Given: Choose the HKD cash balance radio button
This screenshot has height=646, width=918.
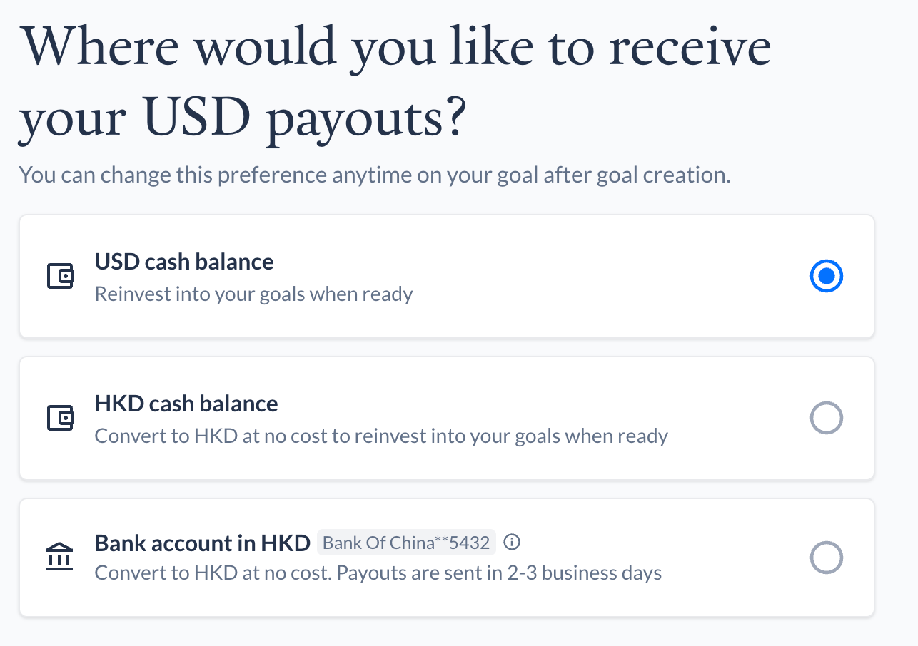Looking at the screenshot, I should 826,418.
